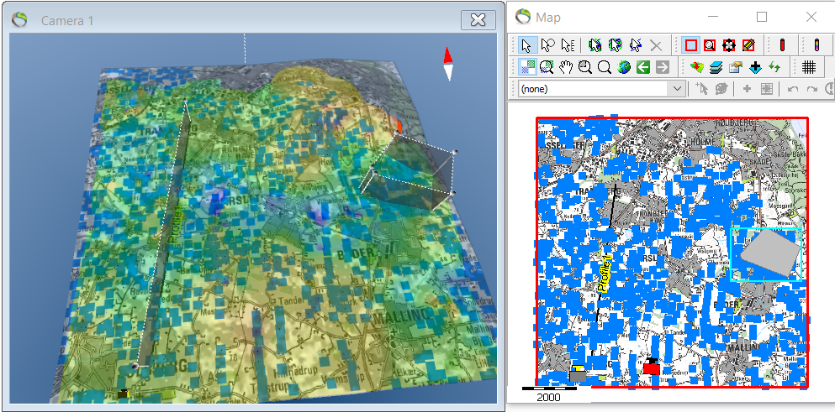The image size is (835, 412).
Task: Click the globe full-extent icon
Action: point(624,67)
